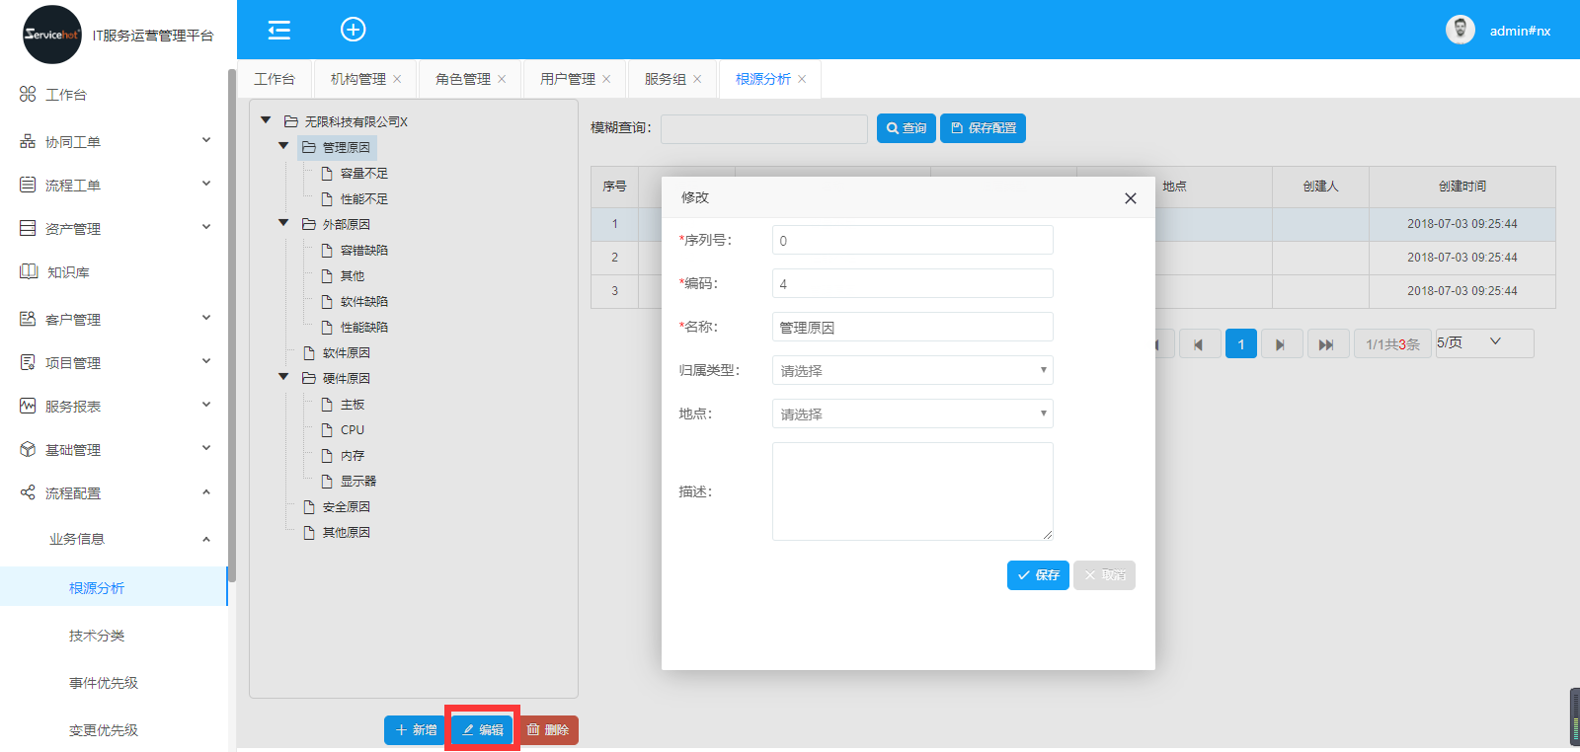Switch to the 用户管理 tab
Image resolution: width=1580 pixels, height=752 pixels.
[x=567, y=79]
